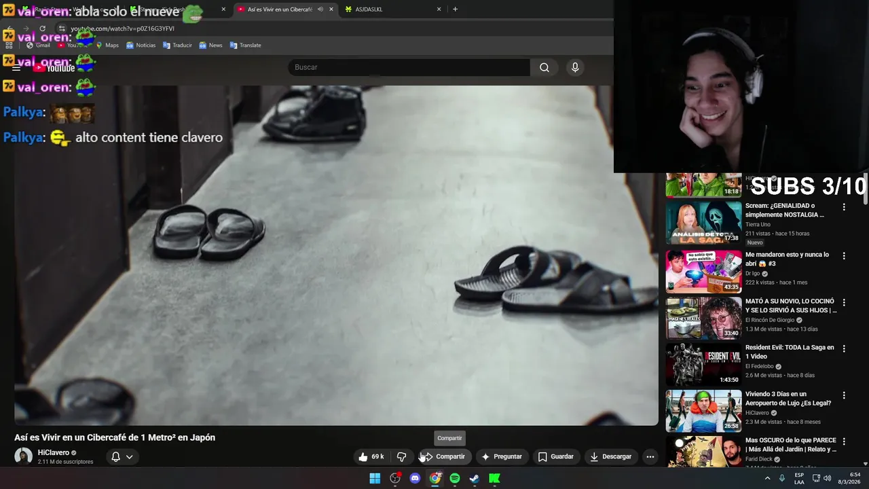The image size is (869, 489).
Task: Open options menu for Me mandaron esto video
Action: [844, 256]
